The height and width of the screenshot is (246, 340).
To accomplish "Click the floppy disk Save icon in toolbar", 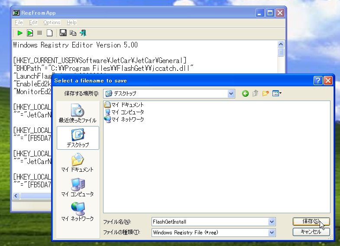I will point(63,33).
